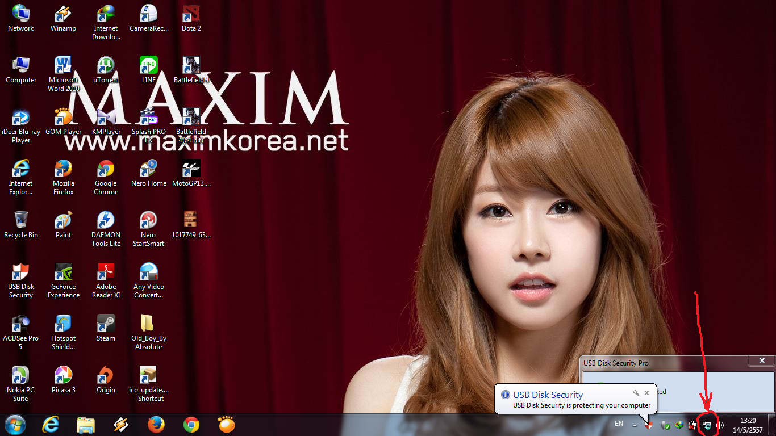Viewport: 776px width, 436px height.
Task: Select the uTorrent desktop shortcut
Action: tap(106, 70)
